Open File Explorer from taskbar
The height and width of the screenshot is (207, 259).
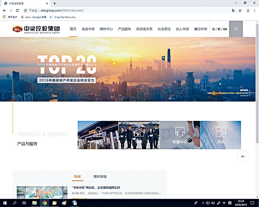pyautogui.click(x=34, y=203)
